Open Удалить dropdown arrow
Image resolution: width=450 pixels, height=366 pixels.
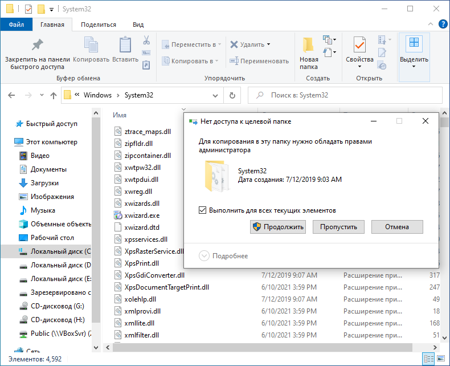click(x=269, y=44)
